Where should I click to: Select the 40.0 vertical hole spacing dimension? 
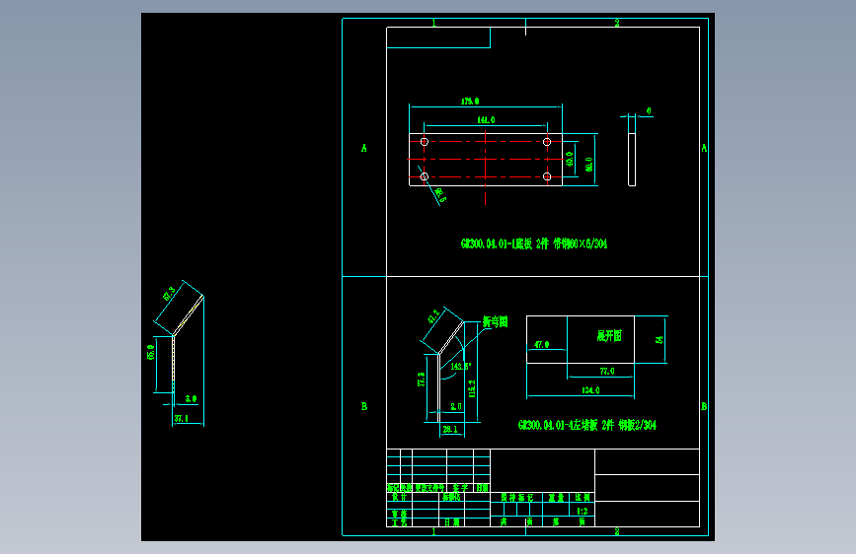[x=570, y=160]
